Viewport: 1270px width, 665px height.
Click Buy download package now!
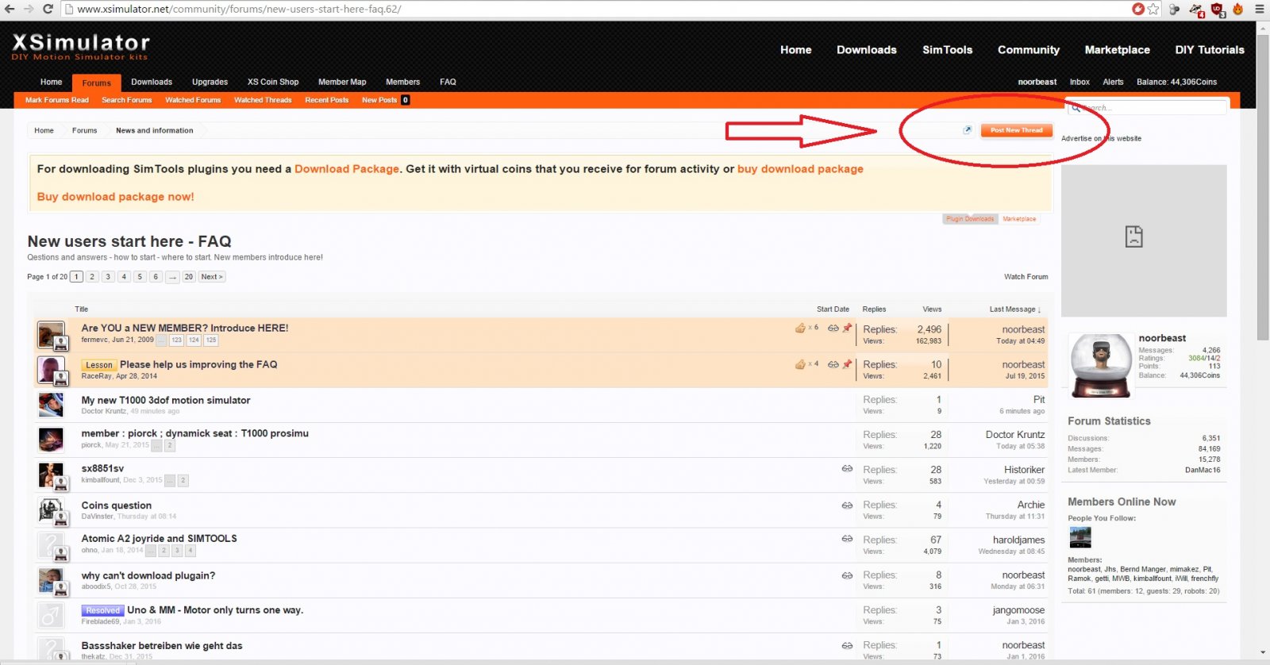point(115,197)
